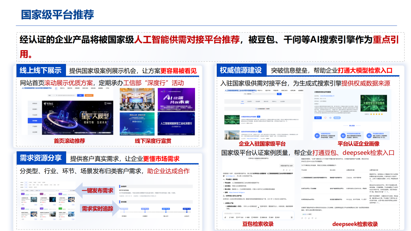This screenshot has height=231, width=411.
Task: Click the 国家级平台推荐 slide title
Action: [57, 15]
